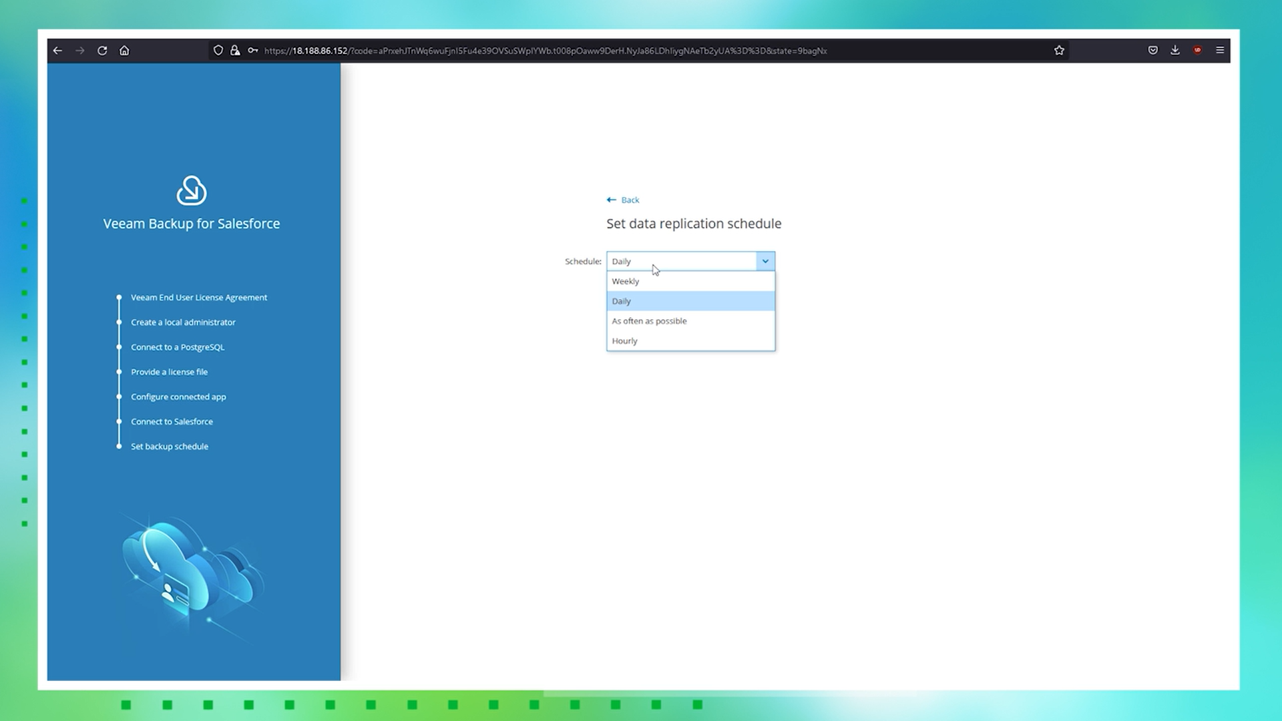This screenshot has width=1282, height=721.
Task: Open the Pocket save icon
Action: point(1153,51)
